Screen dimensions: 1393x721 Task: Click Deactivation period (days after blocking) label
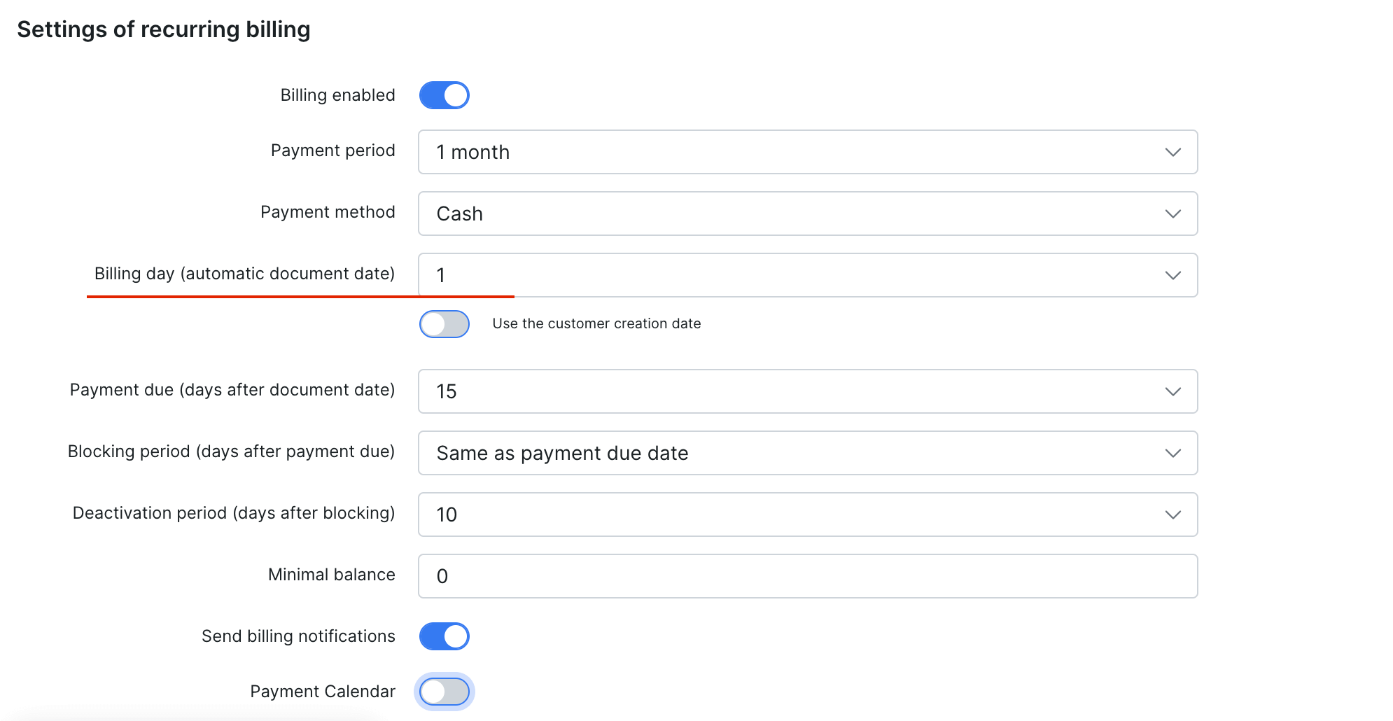click(234, 513)
